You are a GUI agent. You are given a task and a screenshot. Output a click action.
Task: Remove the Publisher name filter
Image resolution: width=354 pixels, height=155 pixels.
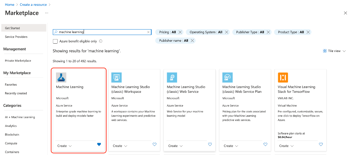pos(192,41)
